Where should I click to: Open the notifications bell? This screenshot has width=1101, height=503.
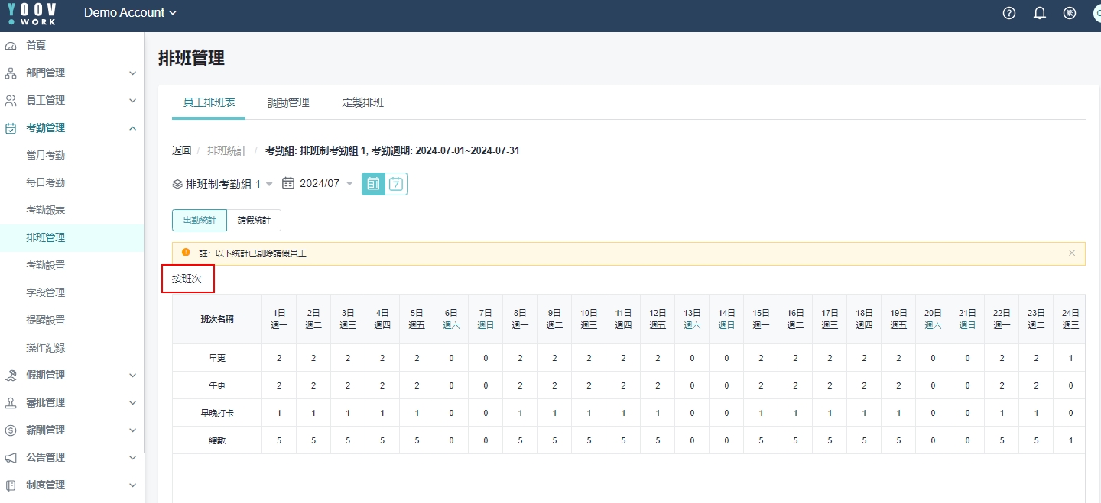[x=1040, y=13]
